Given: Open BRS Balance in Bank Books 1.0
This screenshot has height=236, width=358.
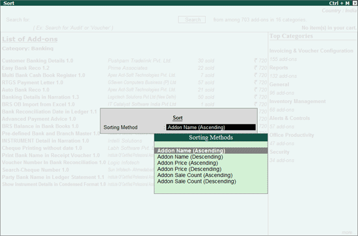Looking at the screenshot, I should 40,126.
